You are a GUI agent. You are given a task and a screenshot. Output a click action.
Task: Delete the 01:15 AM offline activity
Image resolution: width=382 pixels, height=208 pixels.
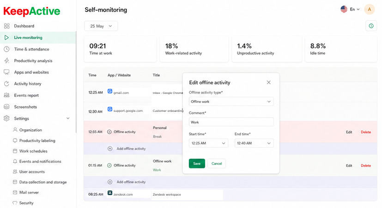[x=366, y=166]
